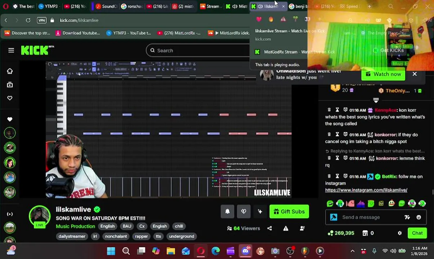434x259 pixels.
Task: Select the tts tag
Action: [x=158, y=236]
